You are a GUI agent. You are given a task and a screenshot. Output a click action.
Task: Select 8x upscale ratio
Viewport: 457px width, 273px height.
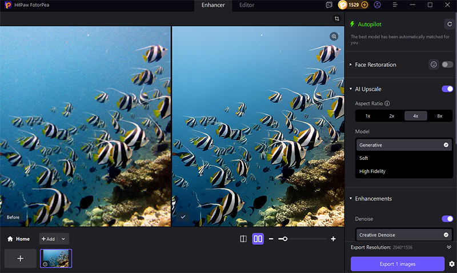[x=439, y=116]
